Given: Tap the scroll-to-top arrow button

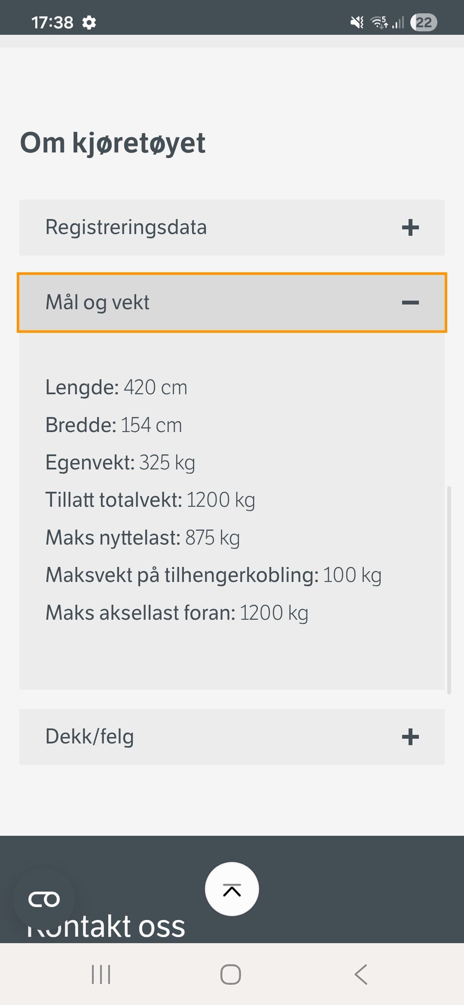Looking at the screenshot, I should [232, 889].
